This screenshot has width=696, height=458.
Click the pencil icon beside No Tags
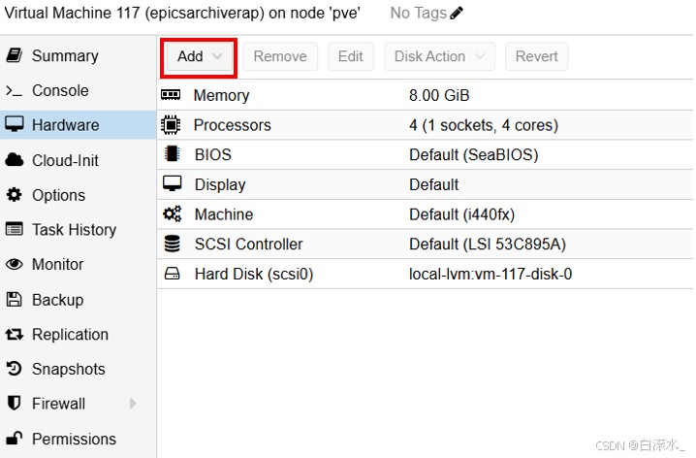point(458,13)
